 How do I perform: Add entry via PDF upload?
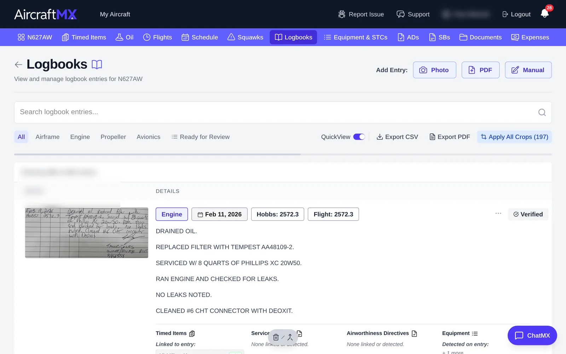pyautogui.click(x=480, y=70)
